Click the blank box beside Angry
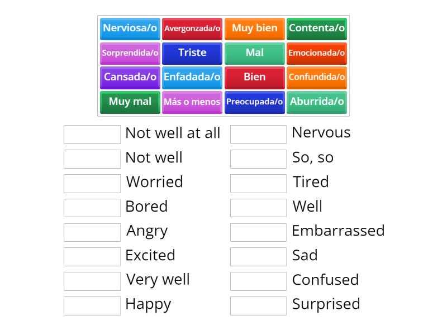 (92, 232)
